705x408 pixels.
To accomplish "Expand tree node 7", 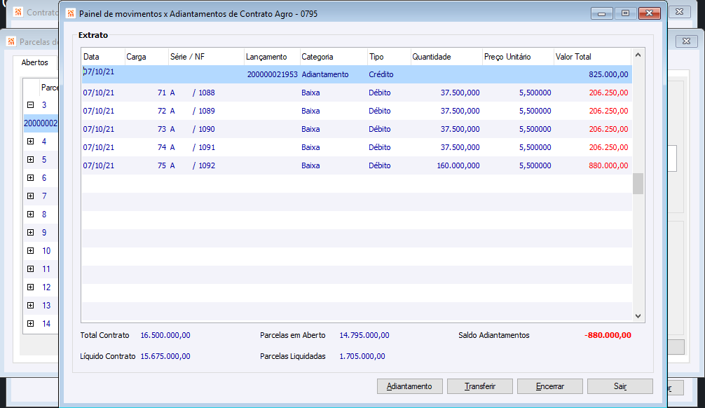I will pyautogui.click(x=30, y=196).
